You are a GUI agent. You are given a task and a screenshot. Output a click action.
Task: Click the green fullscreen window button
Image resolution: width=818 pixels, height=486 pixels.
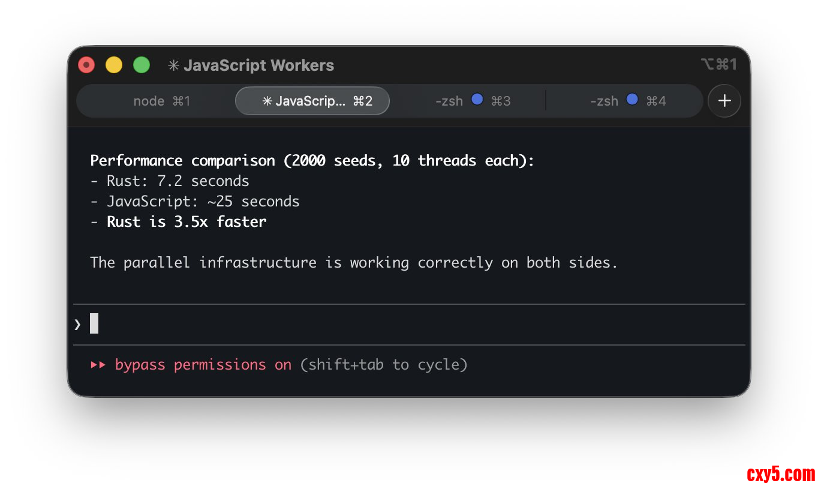tap(142, 65)
